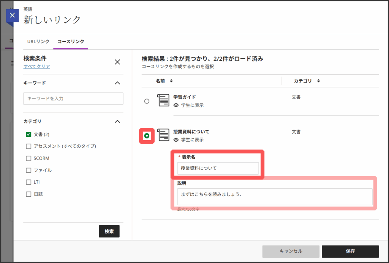Collapse the キーワード section chevron
The image size is (389, 263).
(x=117, y=83)
